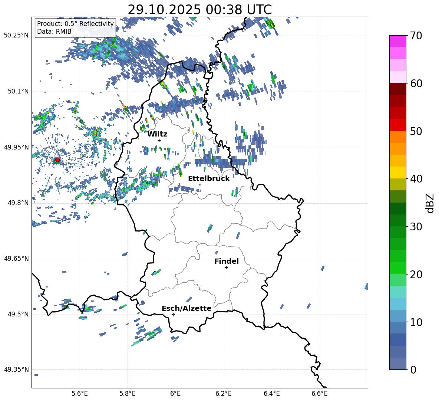Click the cross marker under Esch/Alzette
The height and width of the screenshot is (401, 439).
click(173, 315)
